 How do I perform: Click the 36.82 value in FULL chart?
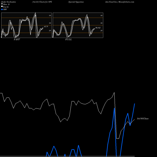pos(98,28)
